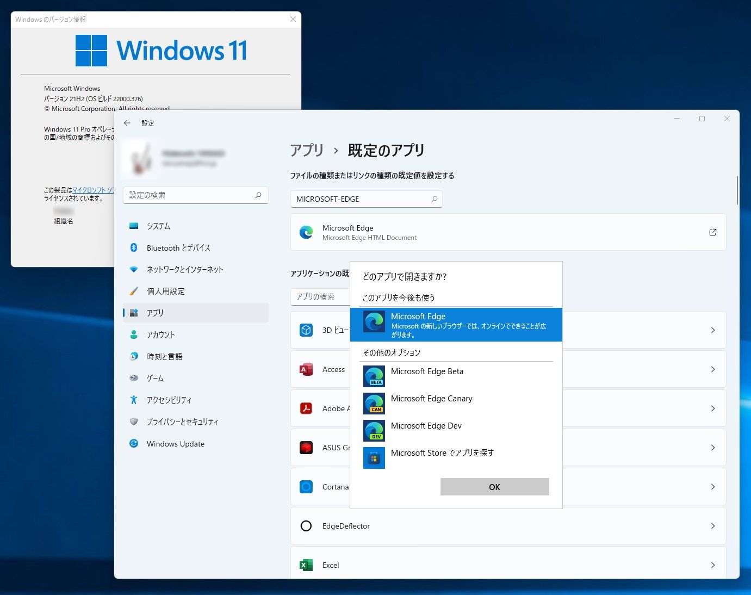Expand the EdgeDeflector row chevron
Screen dimensions: 751x595
click(712, 526)
